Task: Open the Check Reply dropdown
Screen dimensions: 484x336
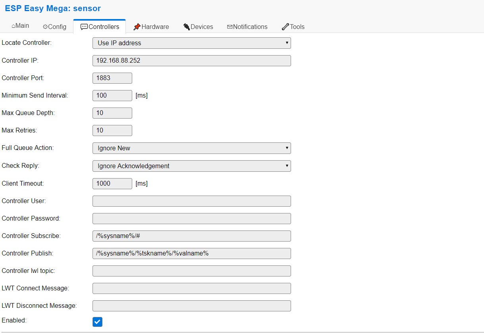Action: [x=192, y=166]
